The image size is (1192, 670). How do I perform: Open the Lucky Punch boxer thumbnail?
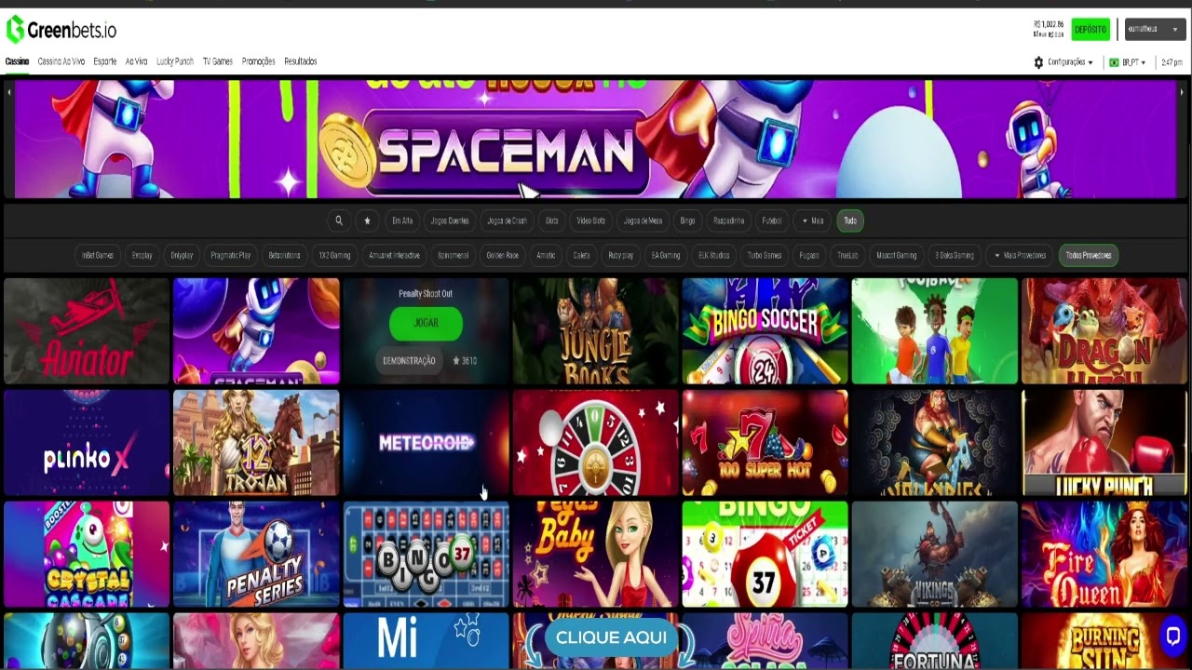pyautogui.click(x=1104, y=443)
